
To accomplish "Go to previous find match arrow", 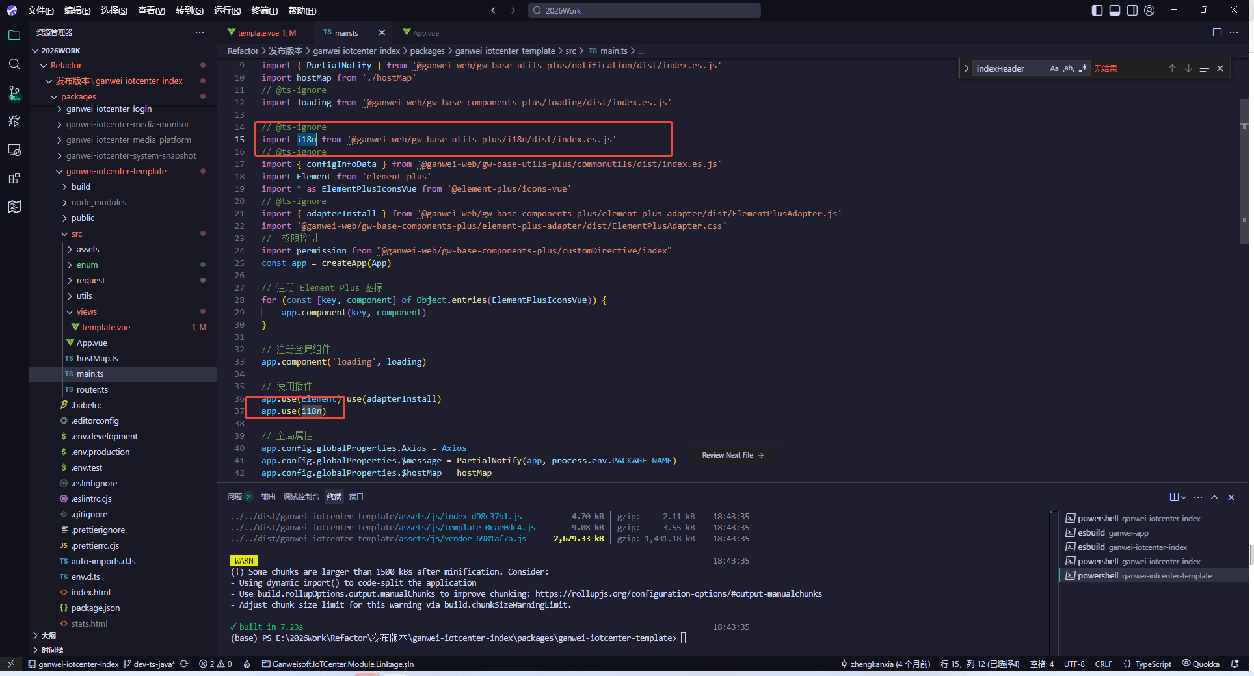I will (x=1172, y=68).
